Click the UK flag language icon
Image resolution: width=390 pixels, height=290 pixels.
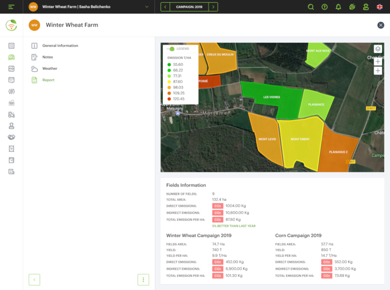pyautogui.click(x=380, y=7)
